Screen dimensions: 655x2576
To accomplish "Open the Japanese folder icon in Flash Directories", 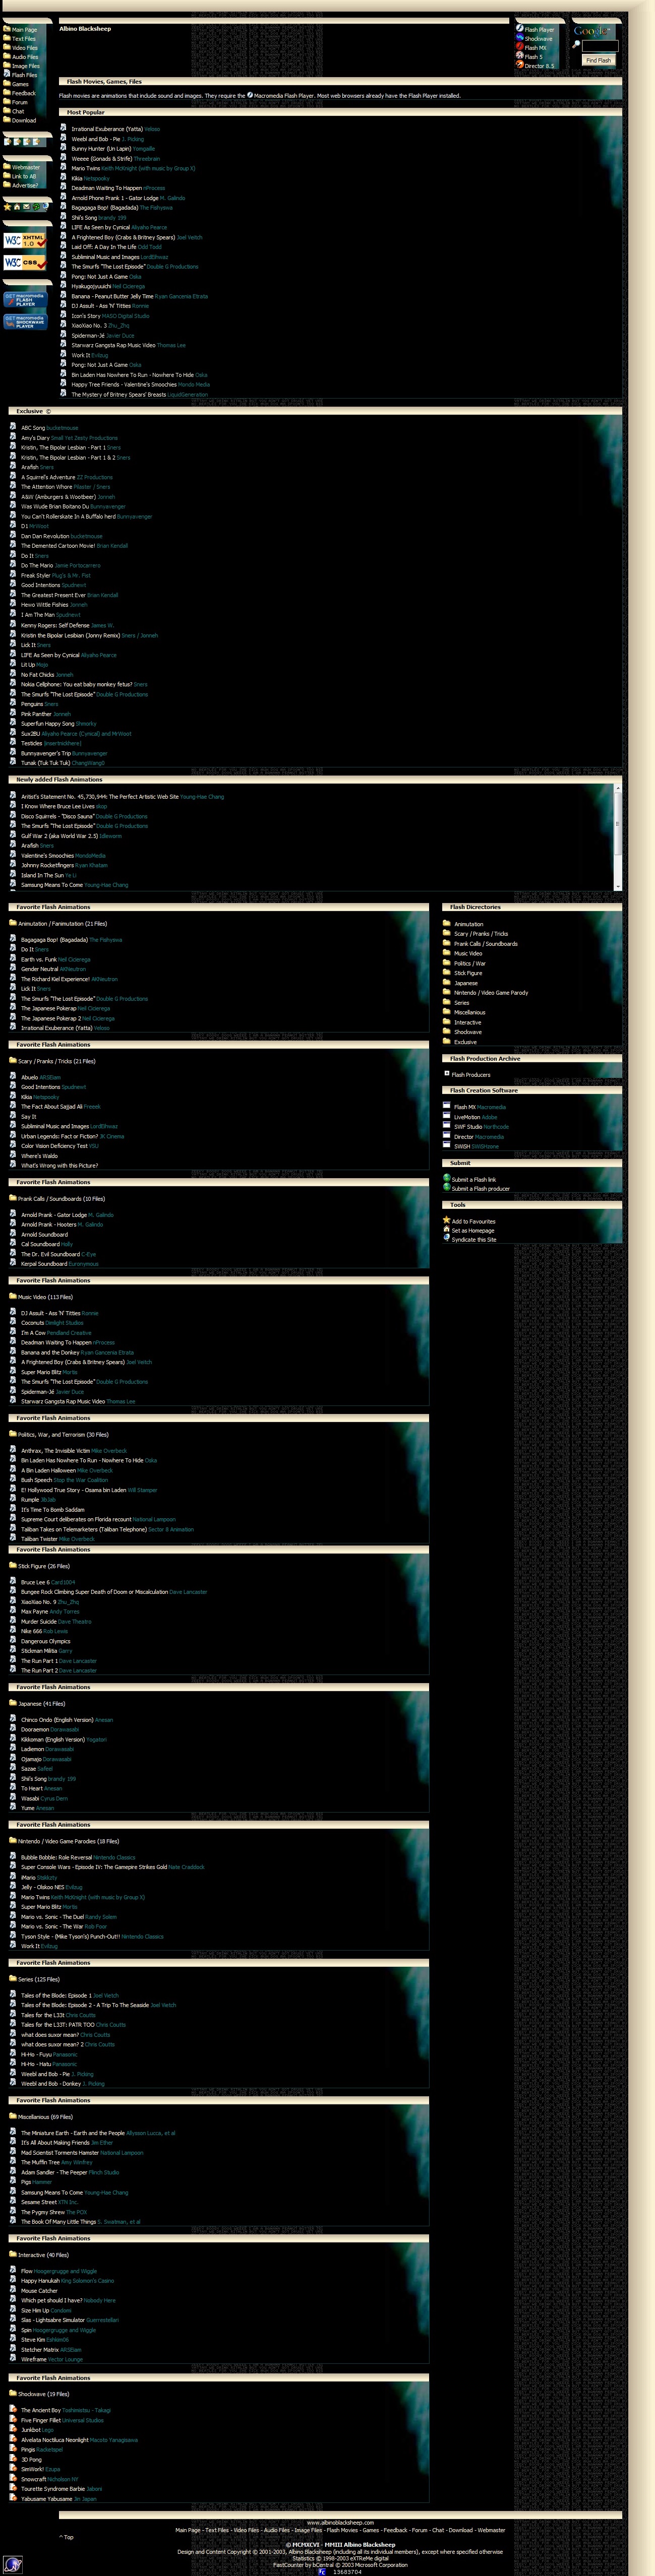I will point(446,983).
